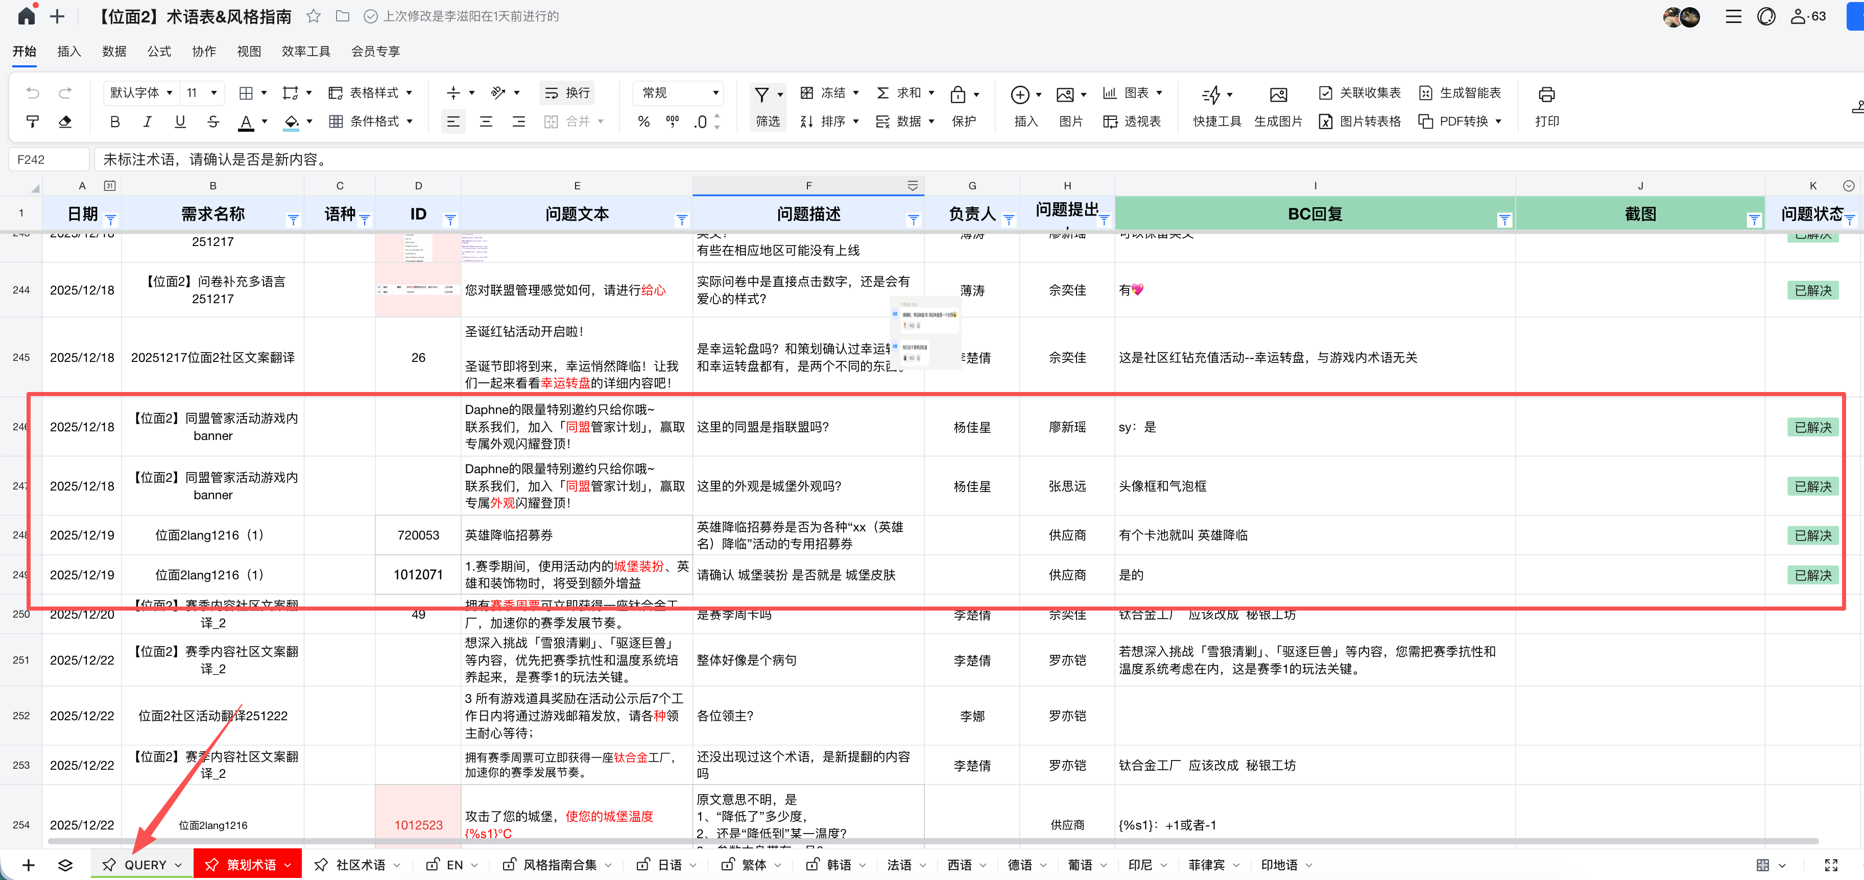Toggle text wrap 换行

click(x=567, y=92)
